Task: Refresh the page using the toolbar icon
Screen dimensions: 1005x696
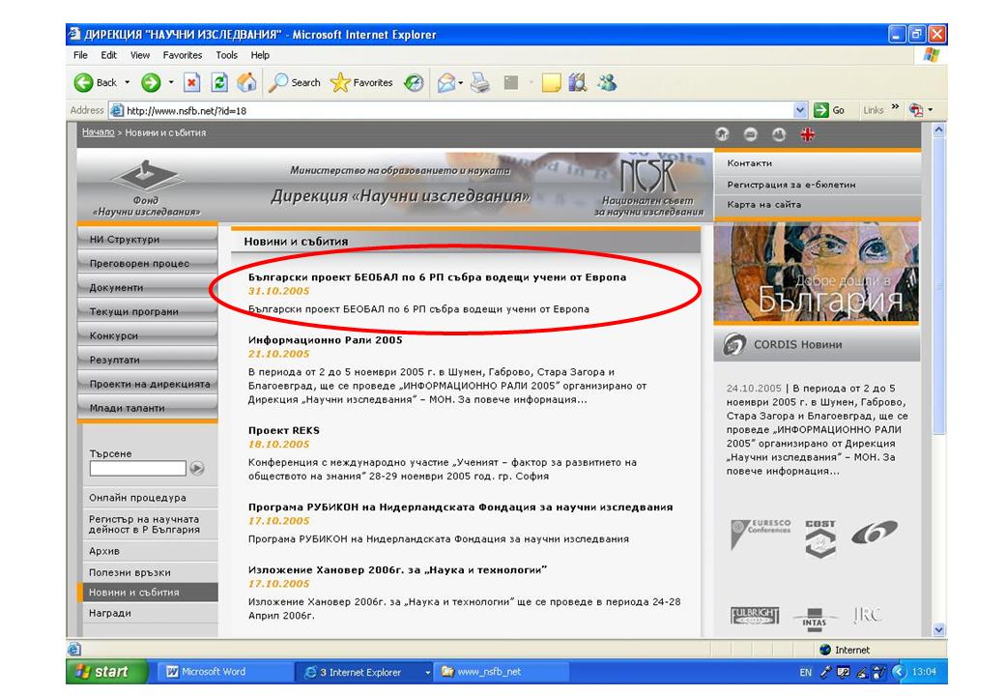Action: 218,83
